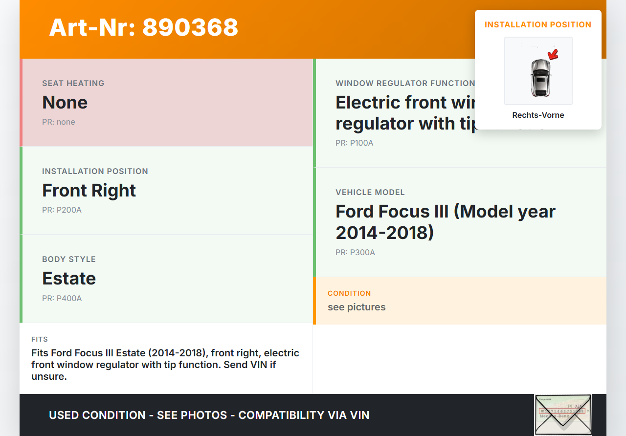Select the Front Right installation position value
Viewport: 626px width, 436px height.
pos(89,190)
